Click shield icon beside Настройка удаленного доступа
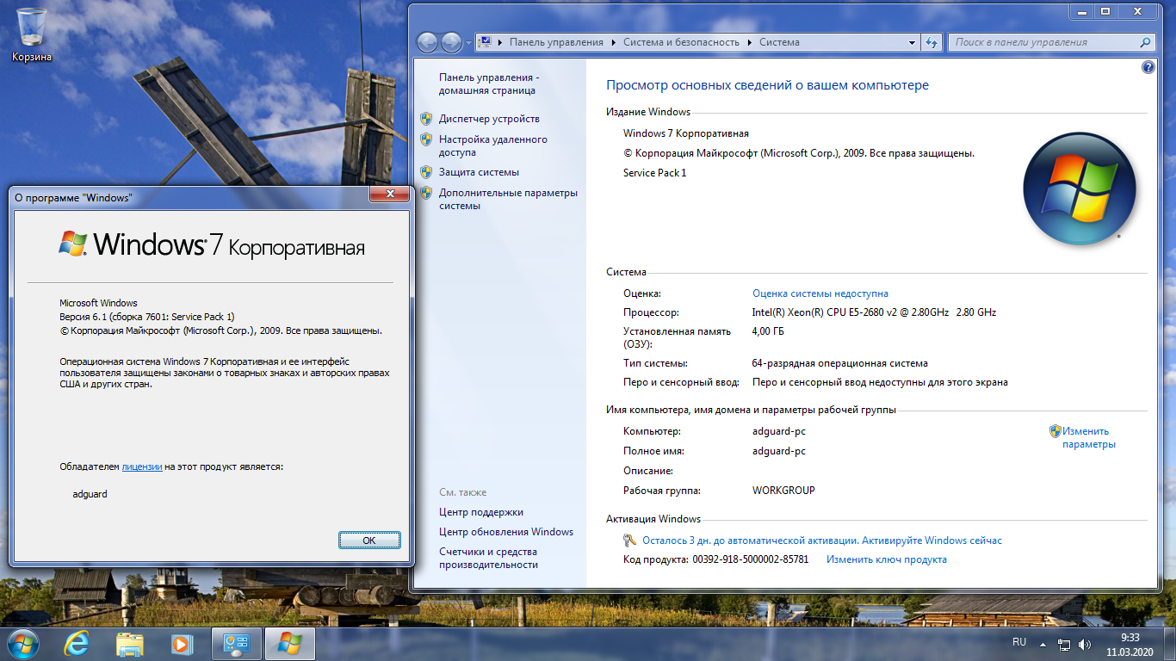This screenshot has width=1176, height=661. 426,139
